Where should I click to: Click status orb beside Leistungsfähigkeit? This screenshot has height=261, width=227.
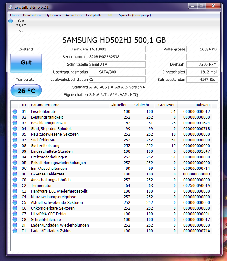point(15,117)
